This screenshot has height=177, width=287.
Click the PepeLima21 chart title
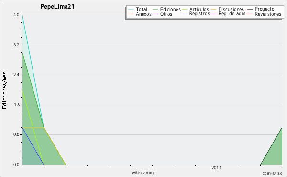tap(57, 7)
